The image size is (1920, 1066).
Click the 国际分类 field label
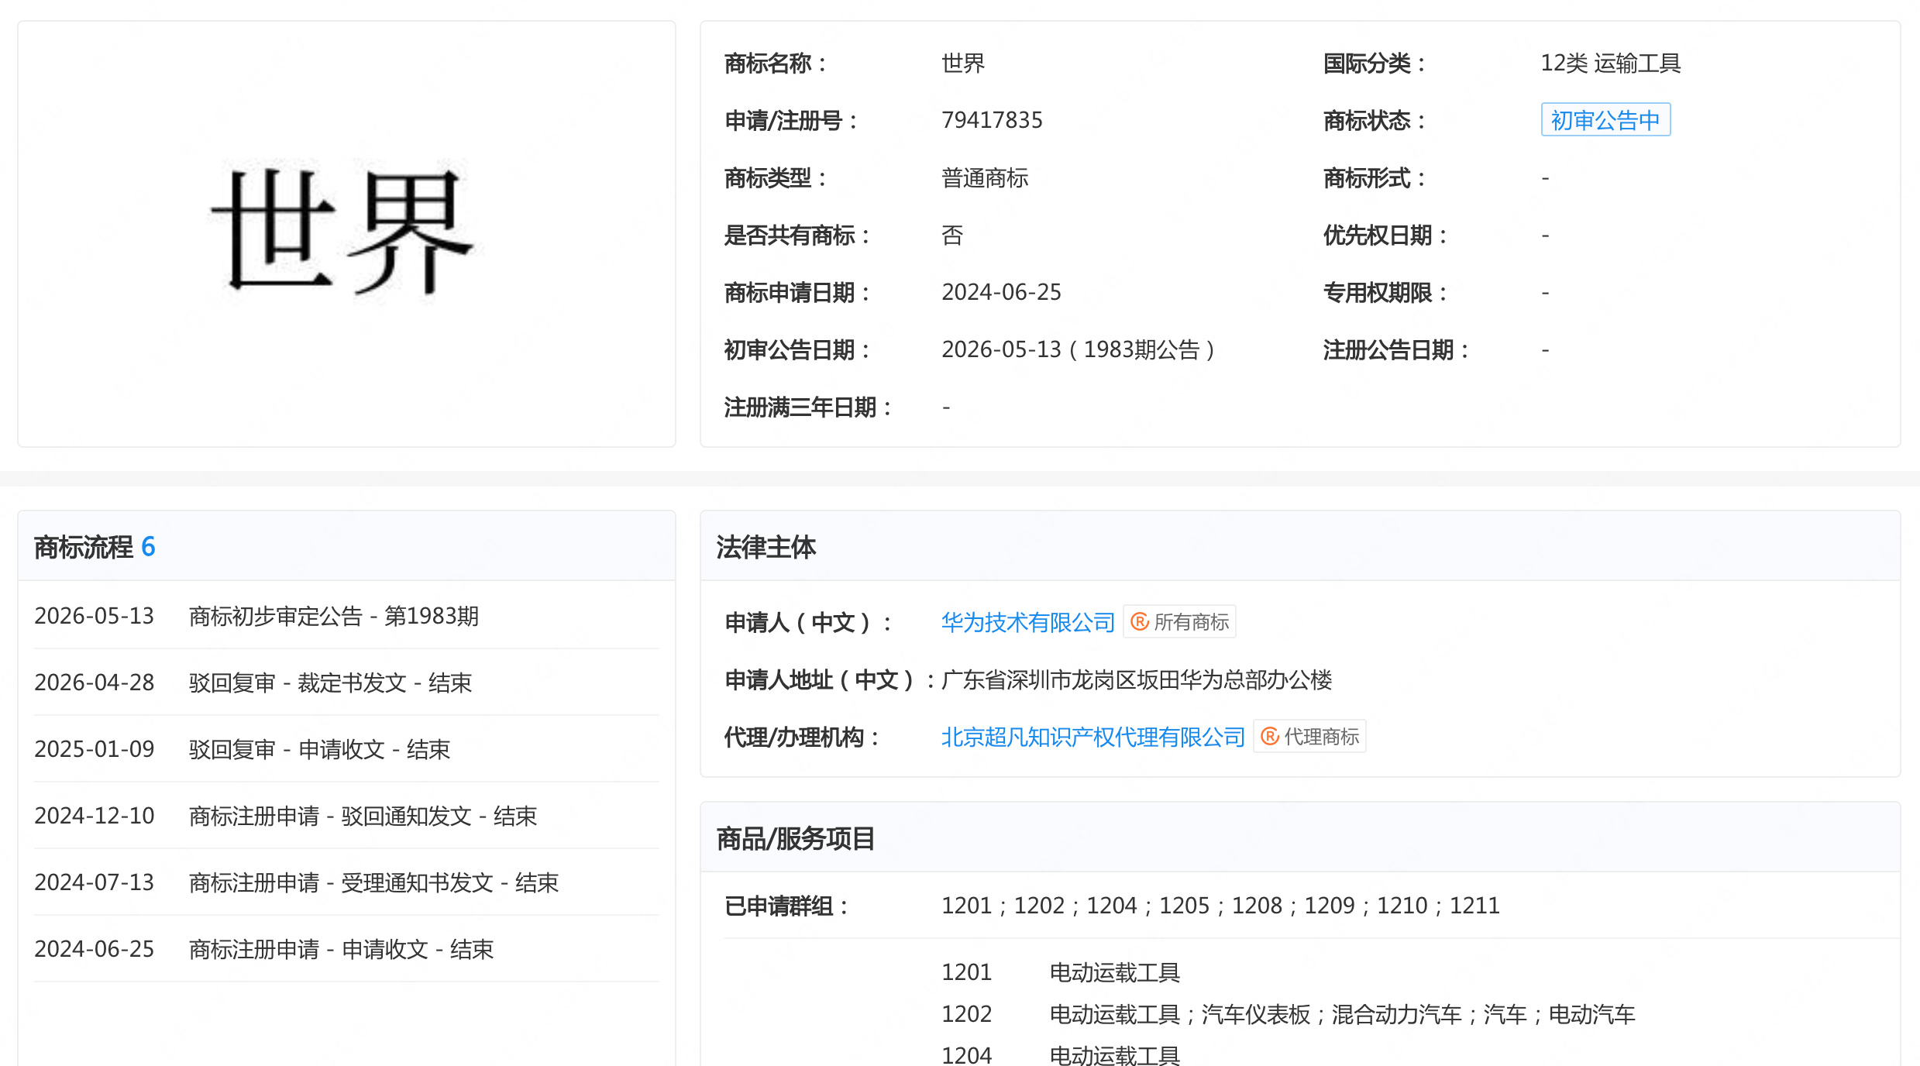pos(1375,63)
